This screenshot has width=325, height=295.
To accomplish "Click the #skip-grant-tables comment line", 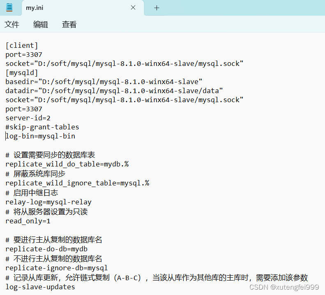I will 42,127.
